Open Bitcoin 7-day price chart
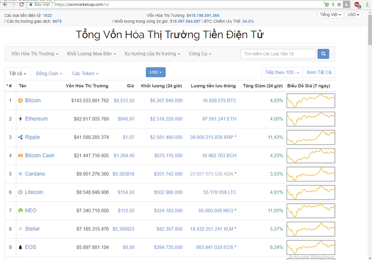 pos(311,101)
